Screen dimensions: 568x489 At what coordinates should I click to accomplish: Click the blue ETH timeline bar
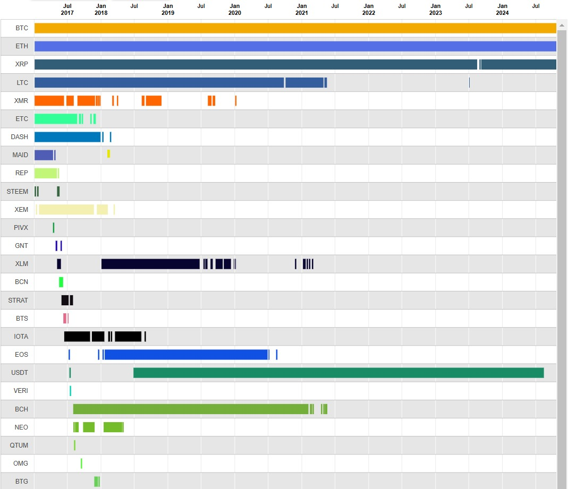[x=295, y=46]
